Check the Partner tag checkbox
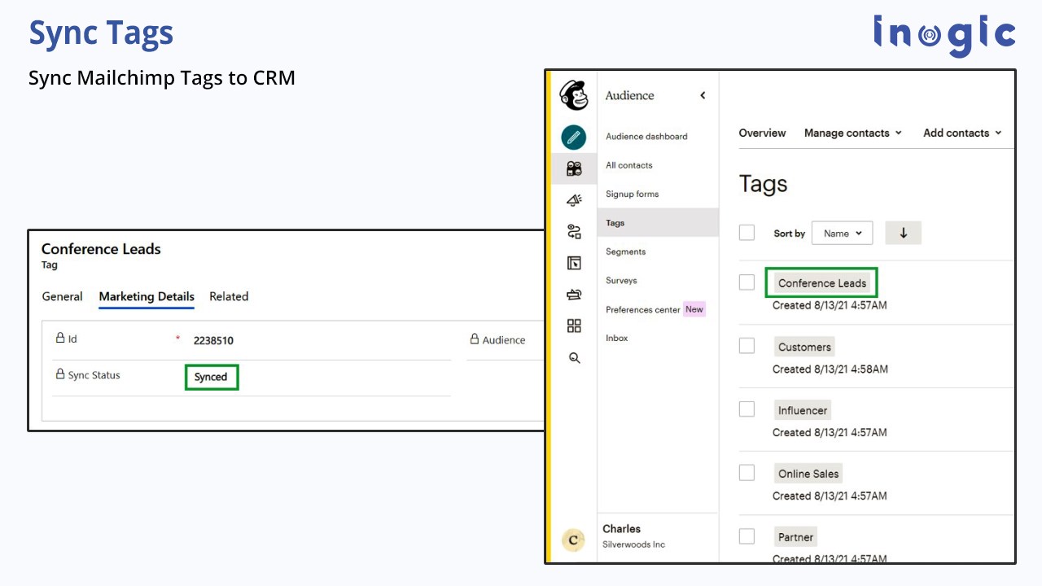The image size is (1042, 586). [746, 536]
